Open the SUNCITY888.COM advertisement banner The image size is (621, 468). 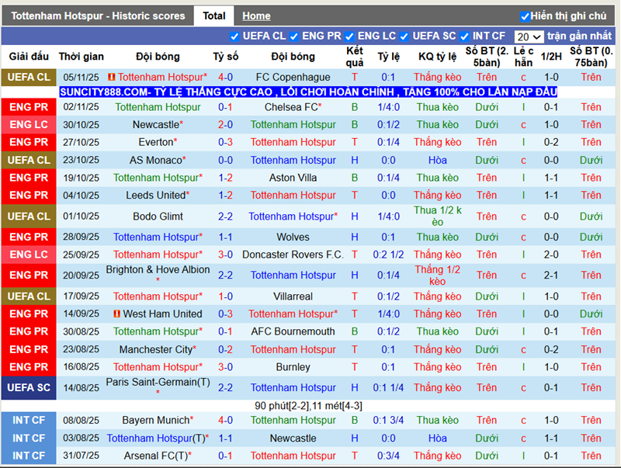coord(308,92)
